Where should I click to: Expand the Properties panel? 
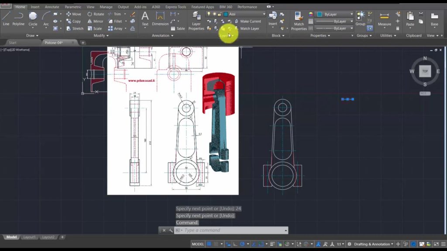pos(320,36)
